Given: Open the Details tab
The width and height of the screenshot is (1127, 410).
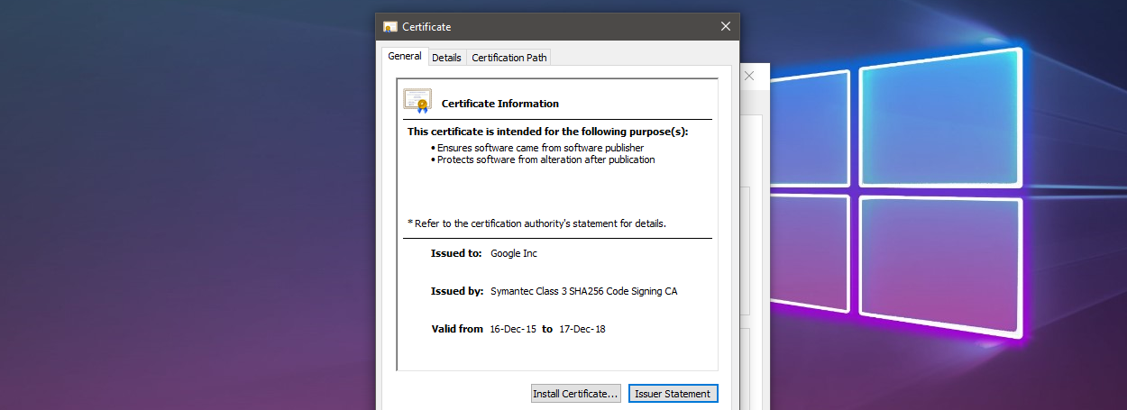Looking at the screenshot, I should tap(446, 58).
